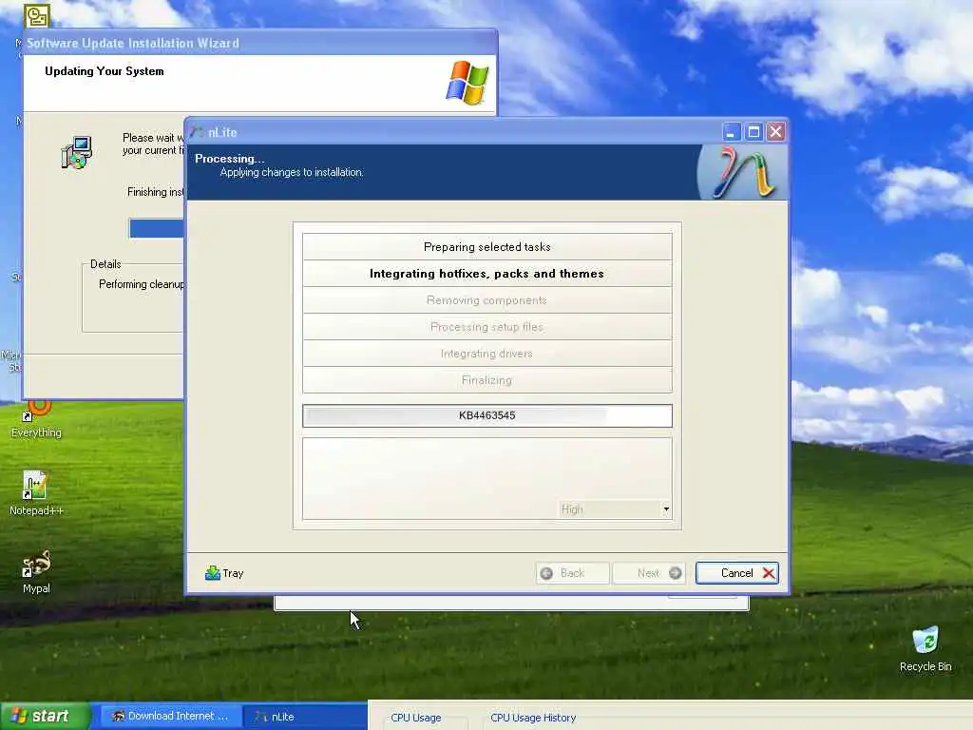The image size is (973, 730).
Task: Open the Windows start menu
Action: tap(45, 716)
